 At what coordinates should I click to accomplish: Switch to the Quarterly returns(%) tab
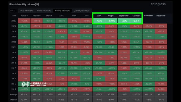82,11
